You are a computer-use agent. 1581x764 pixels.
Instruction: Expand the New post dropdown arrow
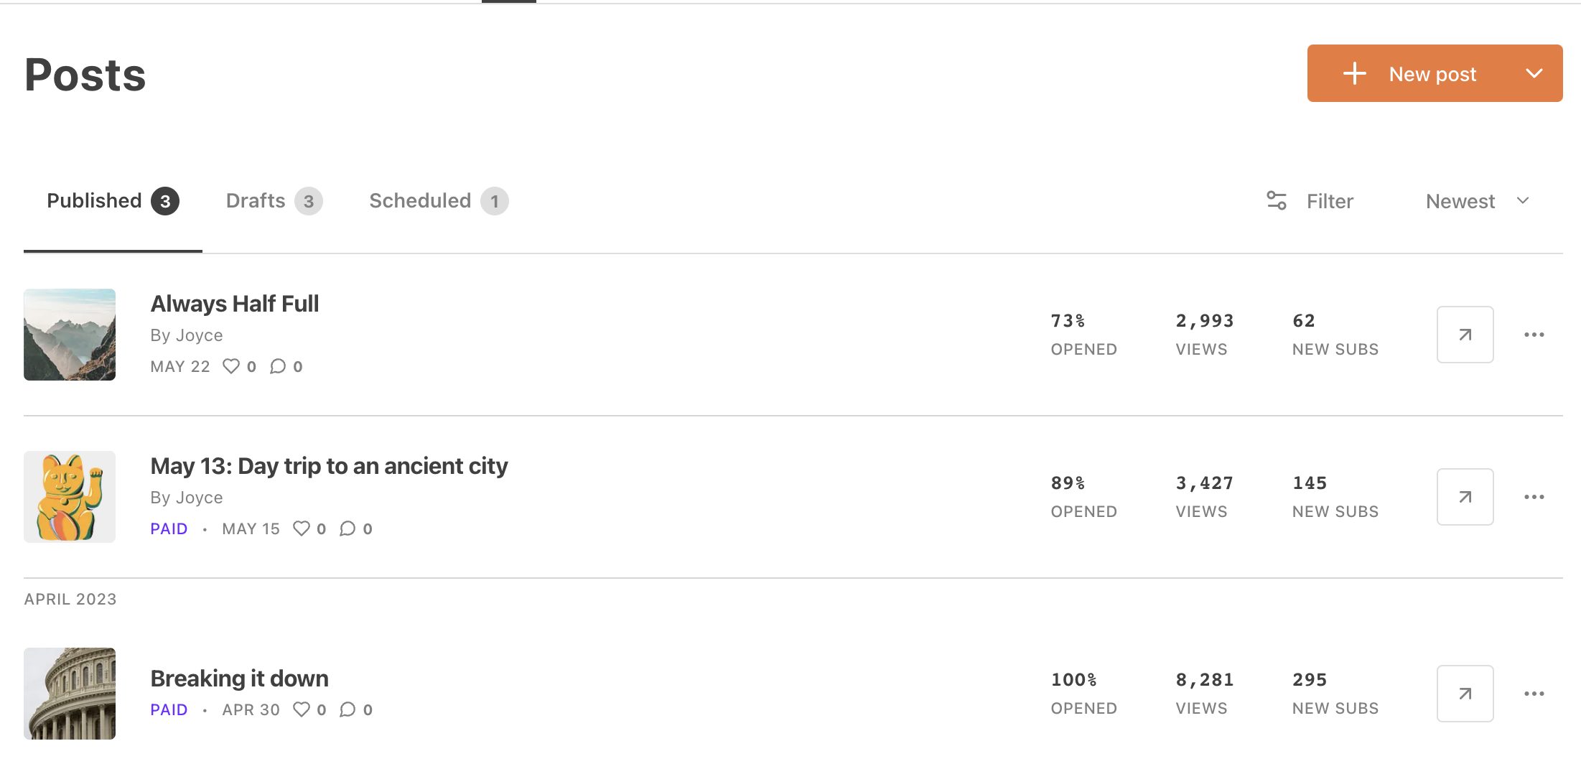(1534, 73)
